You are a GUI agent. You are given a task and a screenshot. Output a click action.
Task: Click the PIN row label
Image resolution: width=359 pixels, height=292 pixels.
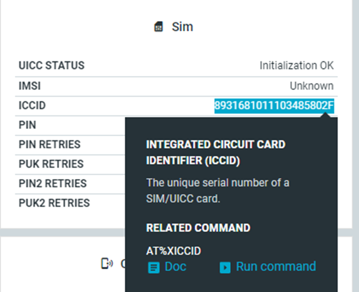pos(27,125)
